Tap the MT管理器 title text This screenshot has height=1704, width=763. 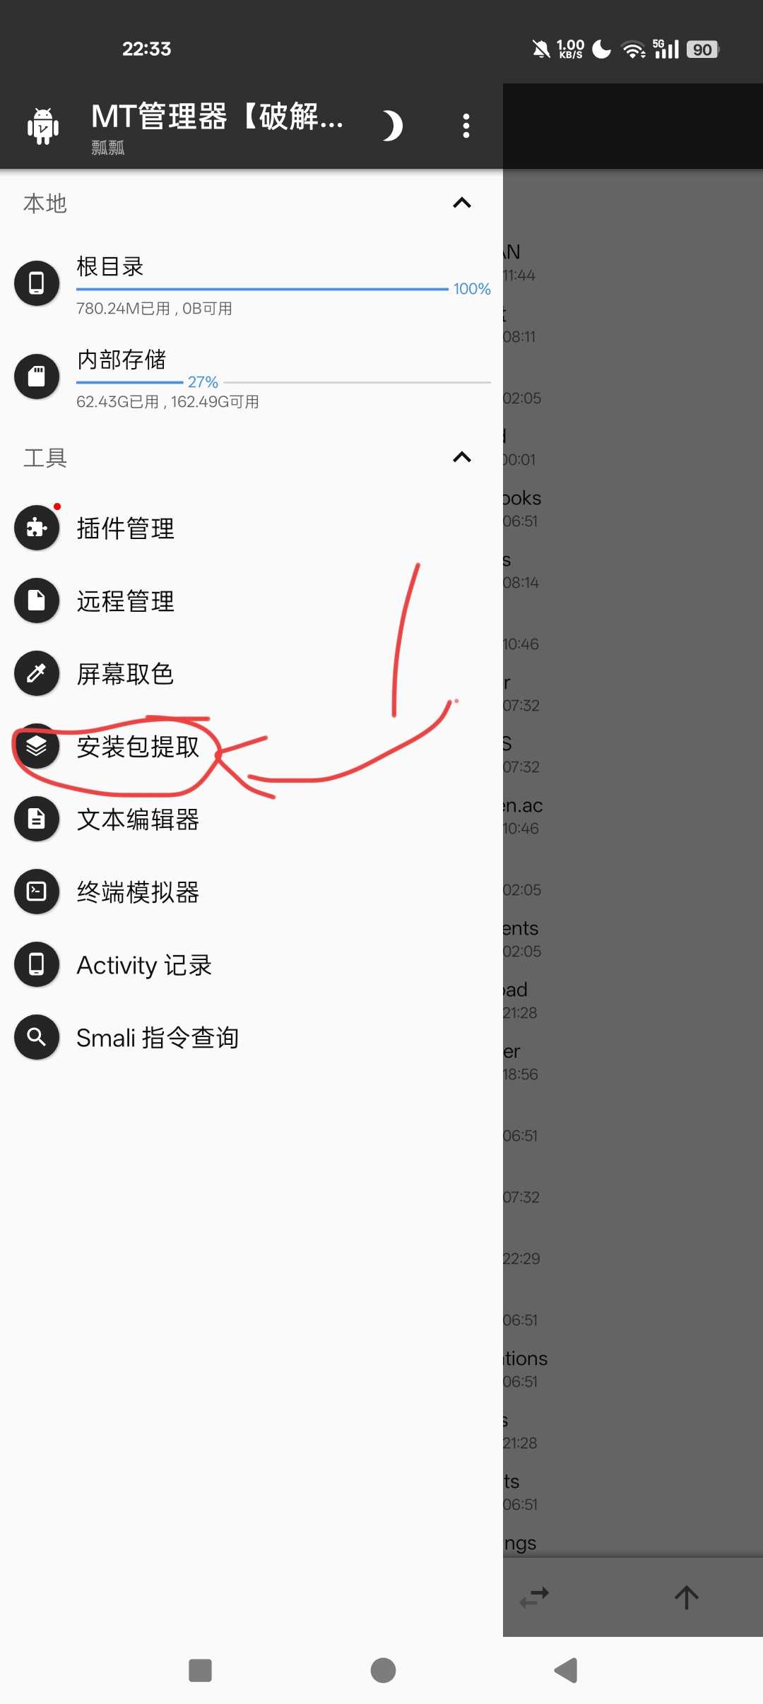click(x=218, y=116)
